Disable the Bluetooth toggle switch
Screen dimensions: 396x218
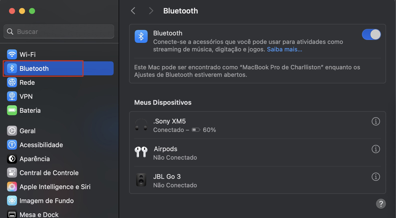pyautogui.click(x=371, y=34)
